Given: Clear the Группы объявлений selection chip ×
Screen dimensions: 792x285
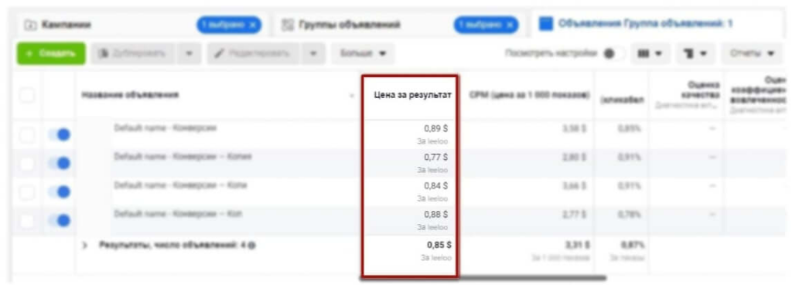Looking at the screenshot, I should (510, 25).
